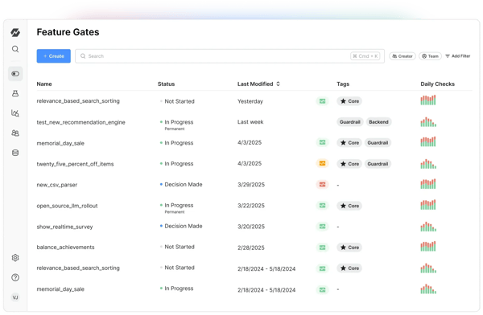Open new_csv_parser gate
Image resolution: width=483 pixels, height=315 pixels.
56,185
